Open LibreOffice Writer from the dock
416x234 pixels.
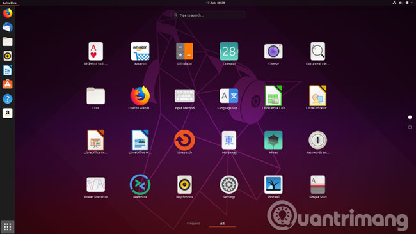[x=8, y=70]
